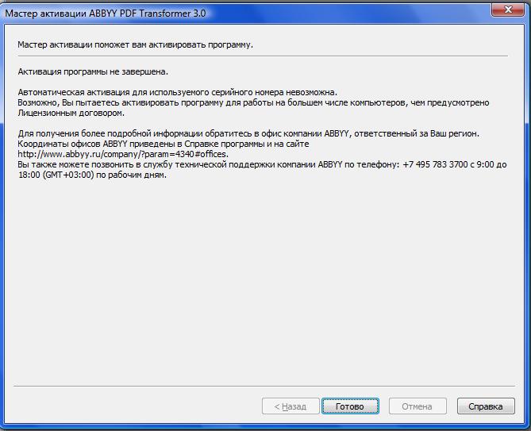Click the greyed Отмена button
The height and width of the screenshot is (431, 531).
(417, 406)
